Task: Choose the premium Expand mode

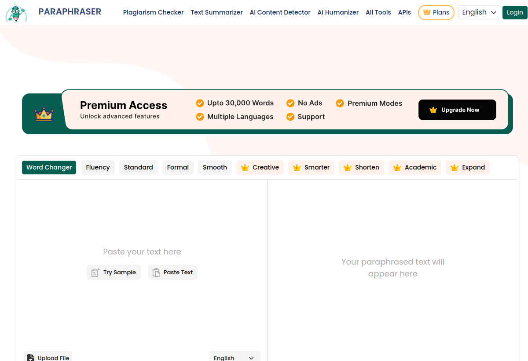Action: (468, 167)
